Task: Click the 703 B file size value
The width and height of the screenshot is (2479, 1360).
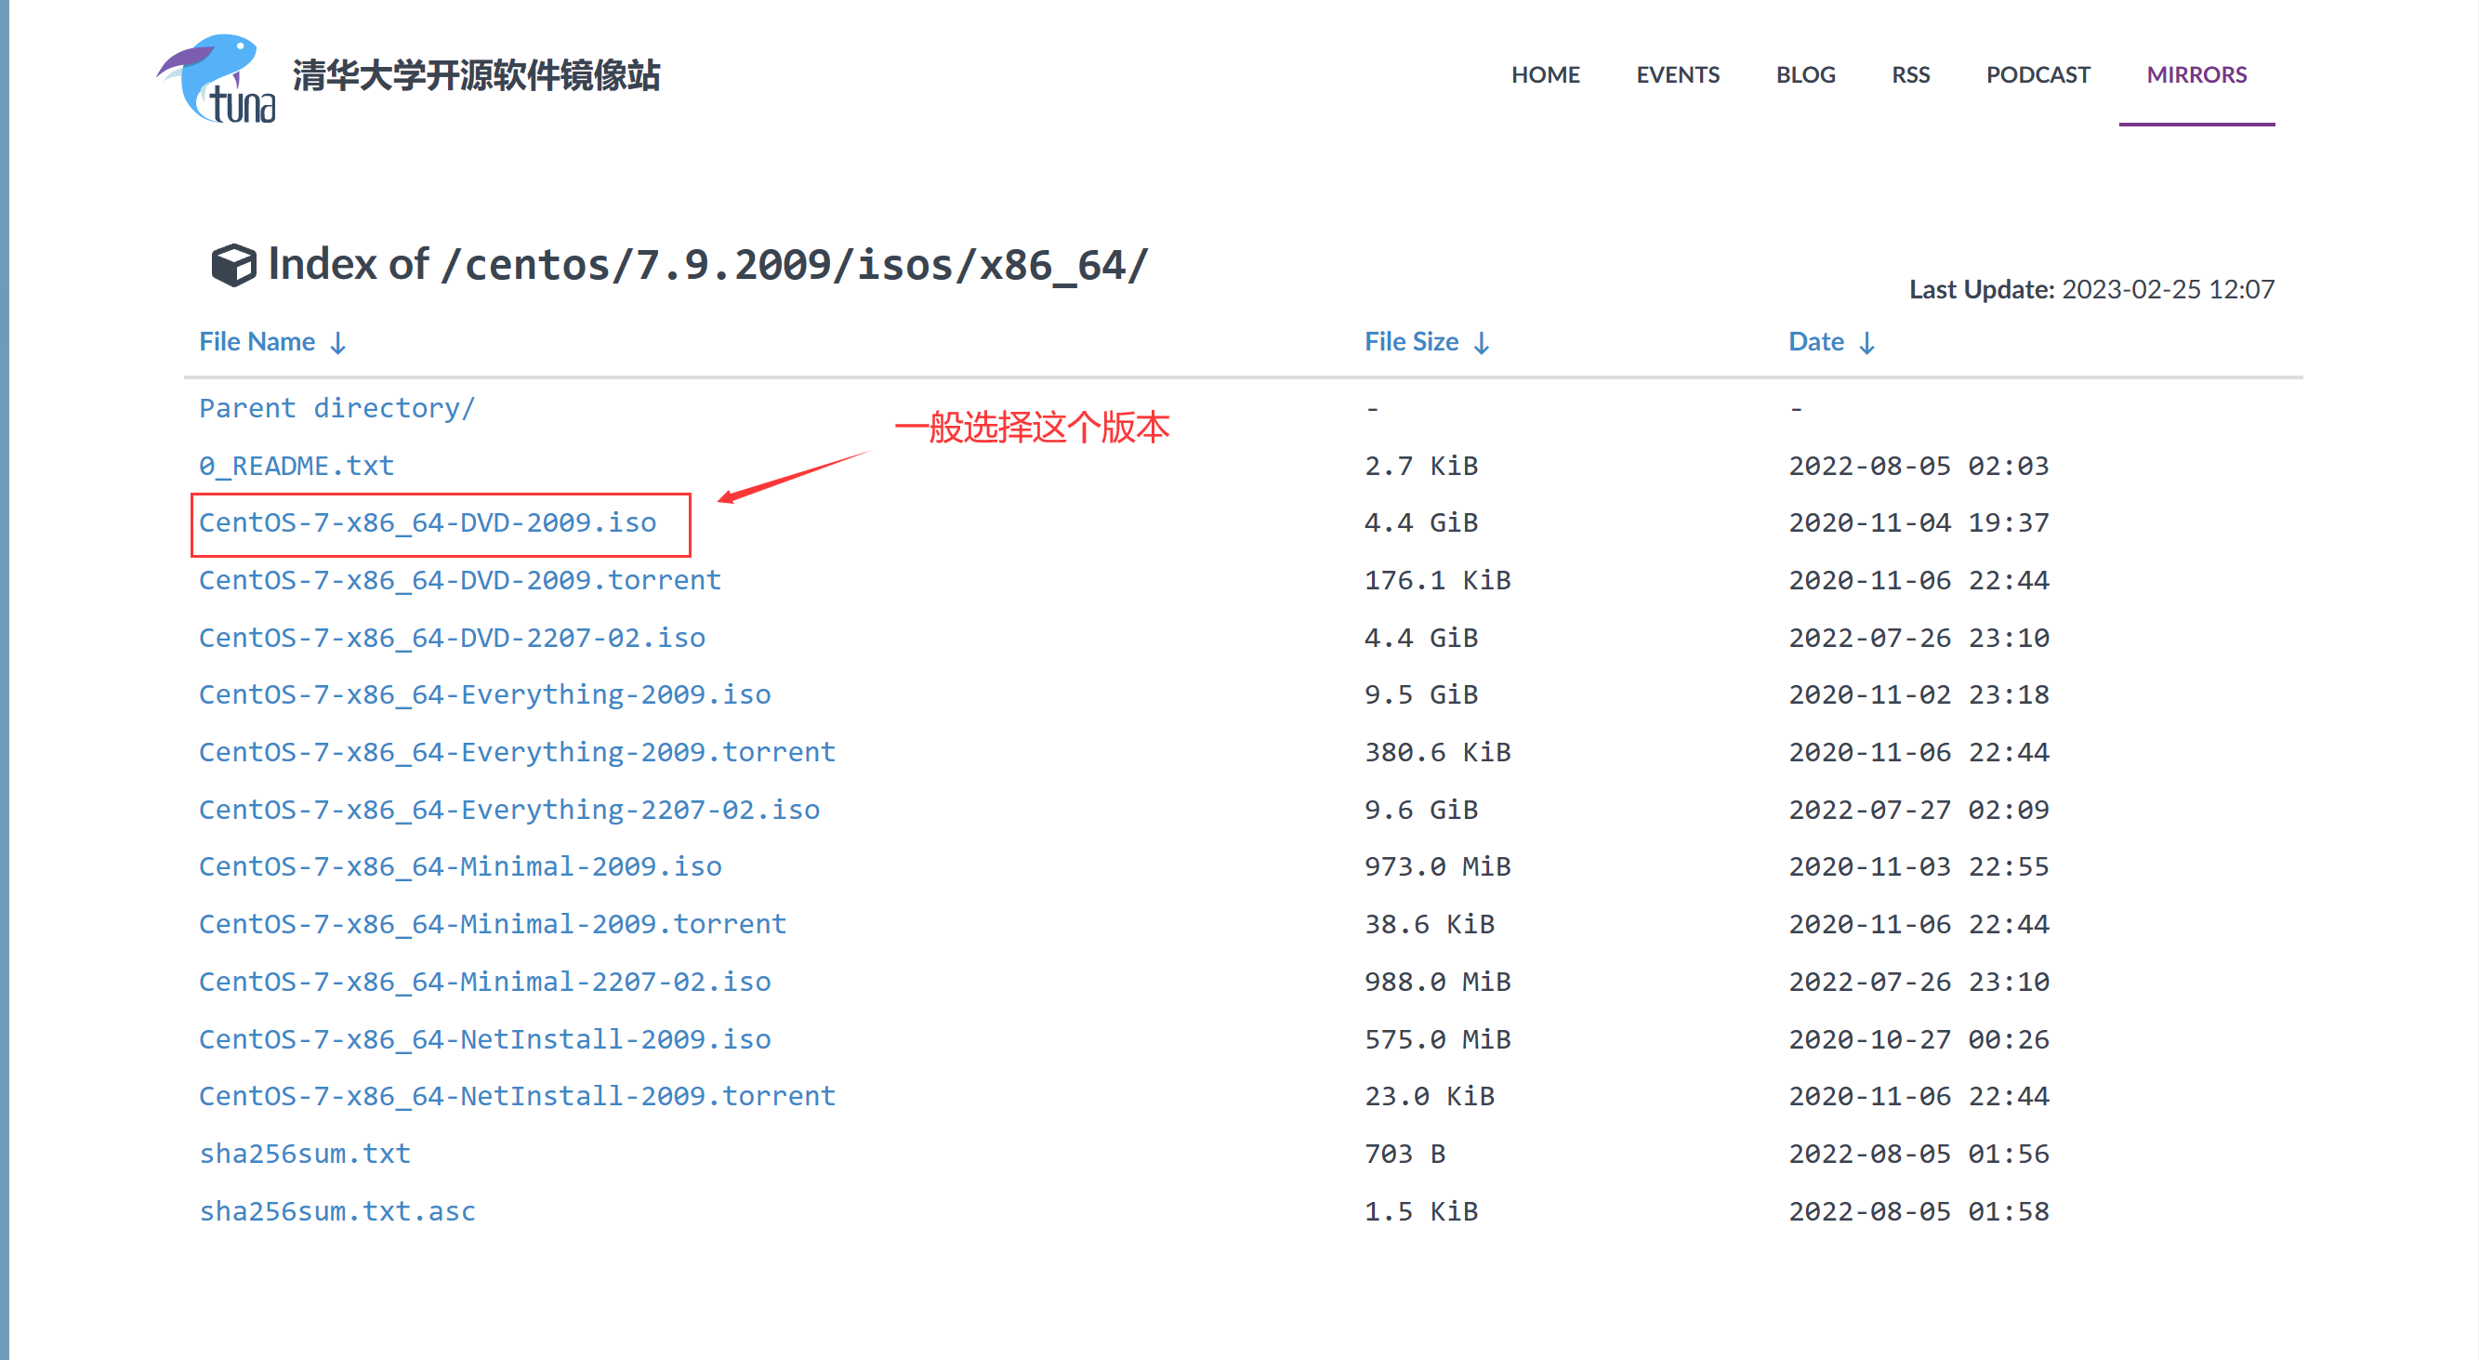Action: [1405, 1154]
